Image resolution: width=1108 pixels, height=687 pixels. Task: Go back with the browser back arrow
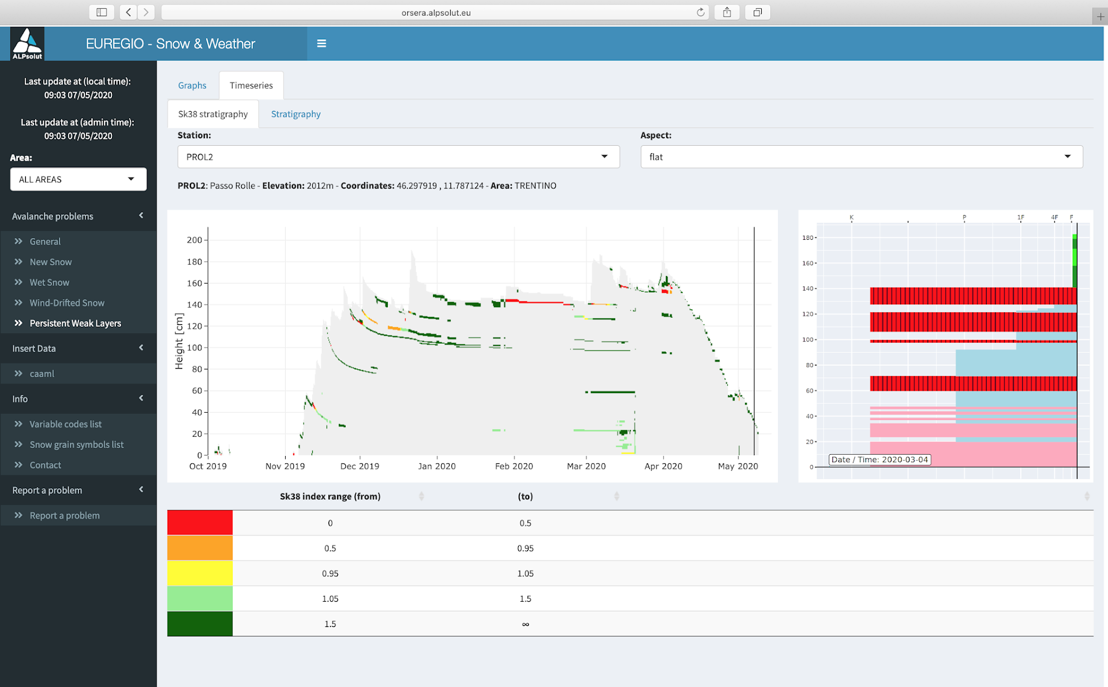[x=128, y=12]
